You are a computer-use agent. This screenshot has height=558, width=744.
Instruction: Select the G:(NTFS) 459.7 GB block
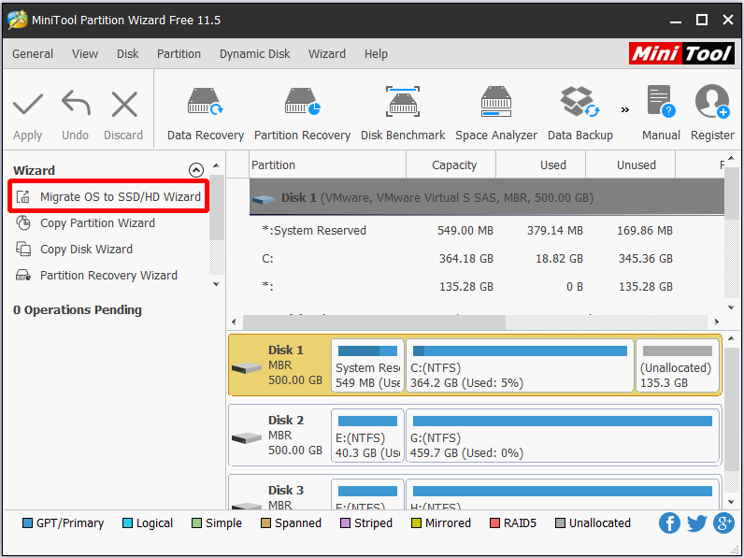563,436
